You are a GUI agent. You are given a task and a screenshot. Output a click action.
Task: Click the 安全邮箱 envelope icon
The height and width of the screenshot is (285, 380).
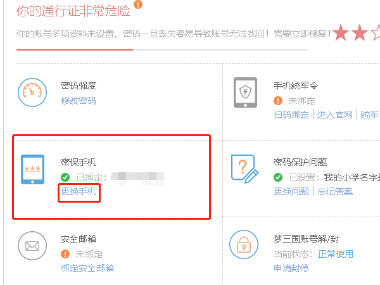(32, 246)
